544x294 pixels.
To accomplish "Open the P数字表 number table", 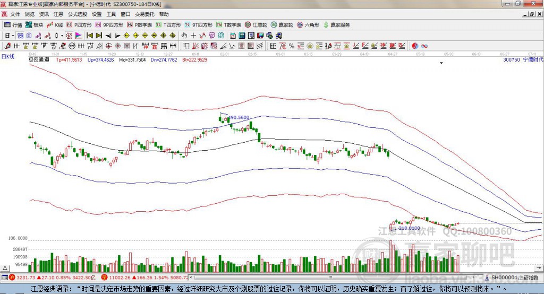I will point(140,24).
